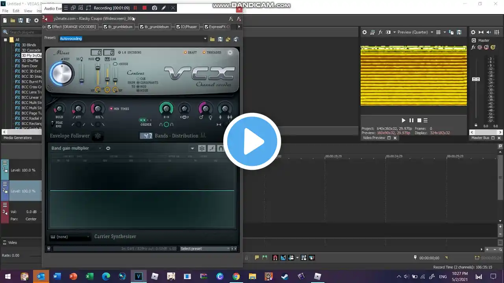Stop the Bandicam recording
504x283 pixels.
(x=145, y=8)
